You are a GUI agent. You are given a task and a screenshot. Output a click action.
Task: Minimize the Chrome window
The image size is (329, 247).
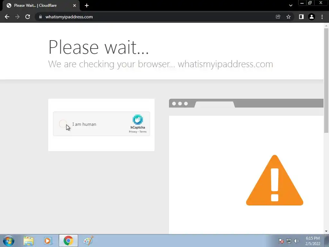(x=302, y=3)
